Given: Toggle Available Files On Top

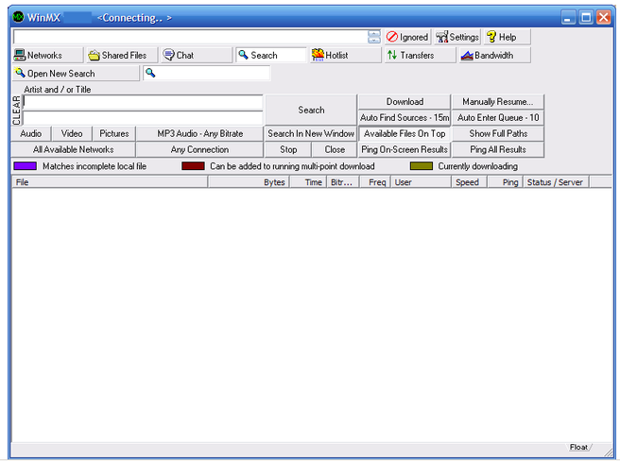Looking at the screenshot, I should [x=405, y=133].
